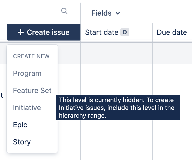Click the plus icon on Create issue

(x=21, y=32)
